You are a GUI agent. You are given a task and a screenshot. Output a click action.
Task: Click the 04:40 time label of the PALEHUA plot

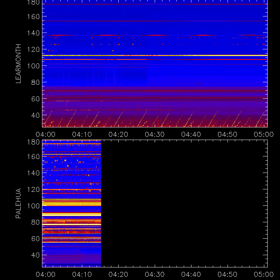point(191,274)
